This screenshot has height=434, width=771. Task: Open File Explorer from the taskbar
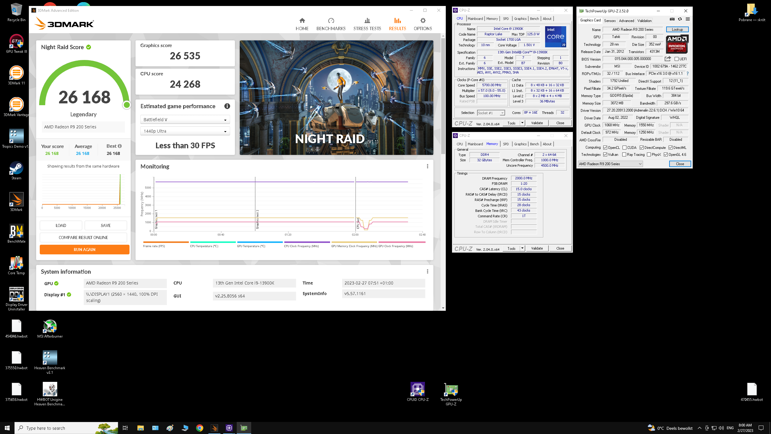(140, 428)
